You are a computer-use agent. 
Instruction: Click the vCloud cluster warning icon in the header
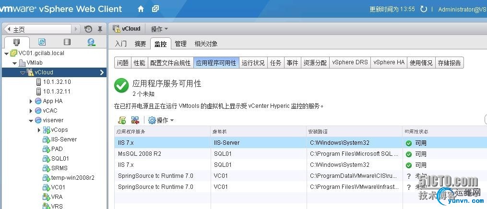coord(117,29)
